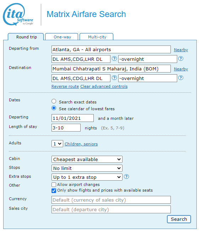This screenshot has width=201, height=235.
Task: Enable Allow airport changes checkbox
Action: click(x=54, y=185)
